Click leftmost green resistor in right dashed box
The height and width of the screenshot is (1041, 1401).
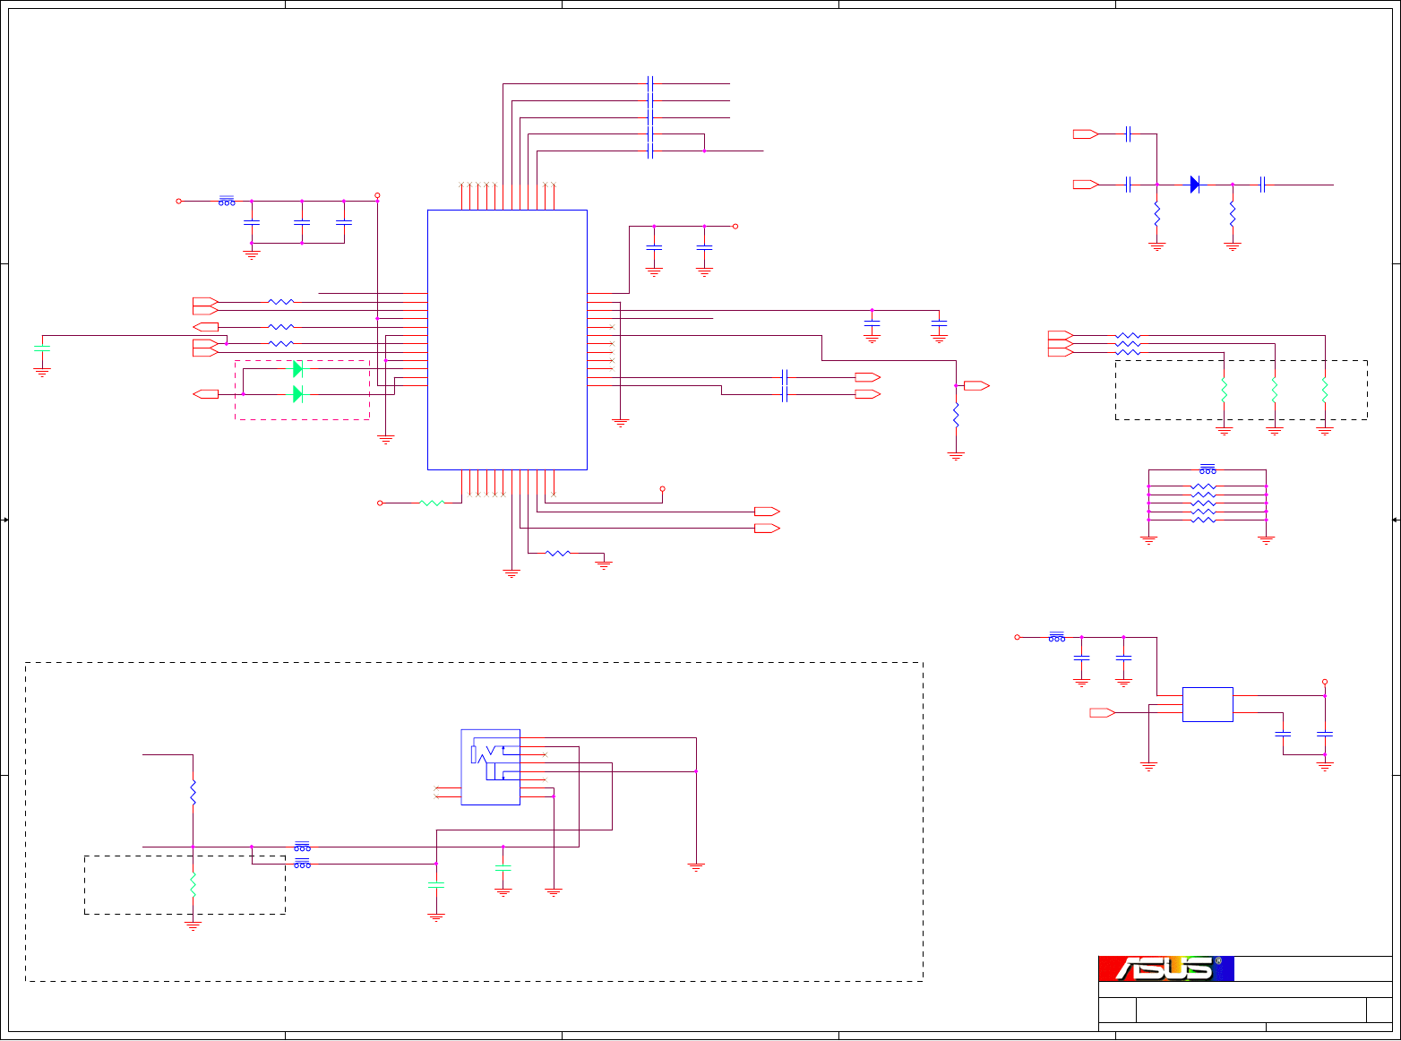(x=1224, y=391)
